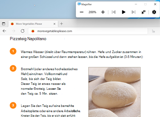The width and height of the screenshot is (160, 117).
Task: Click the pizza dough balls photo
Action: click(x=114, y=92)
